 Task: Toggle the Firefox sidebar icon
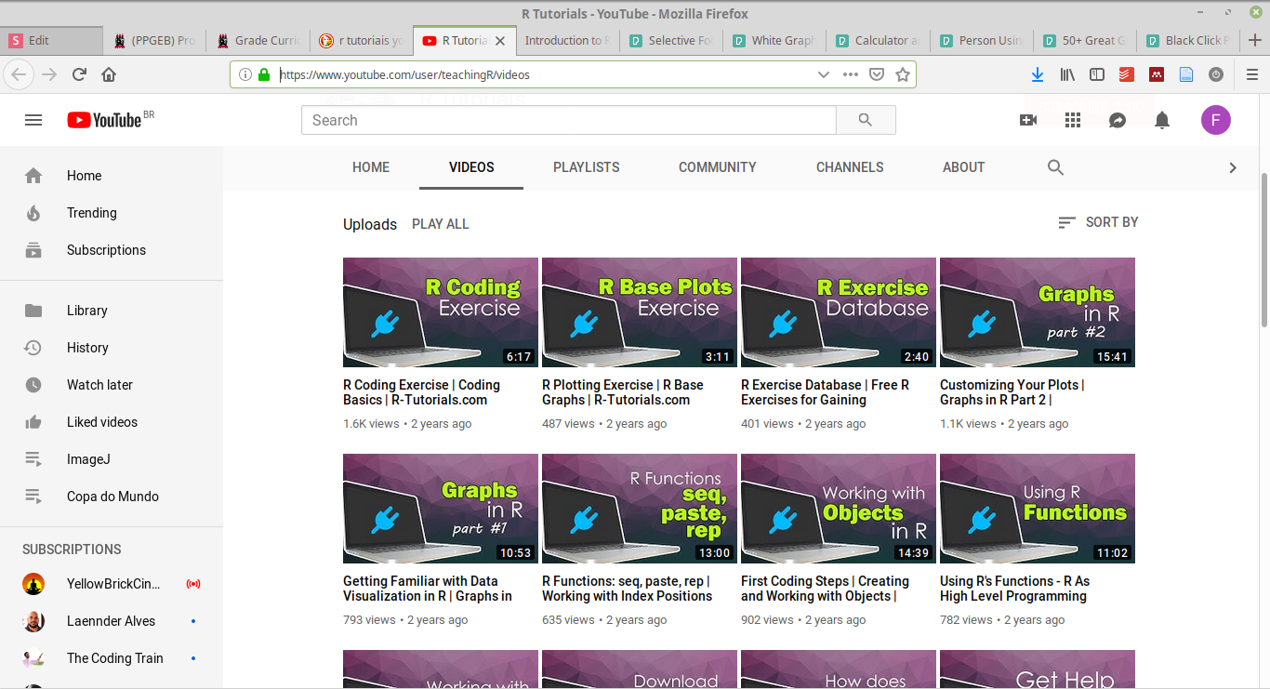pyautogui.click(x=1097, y=74)
